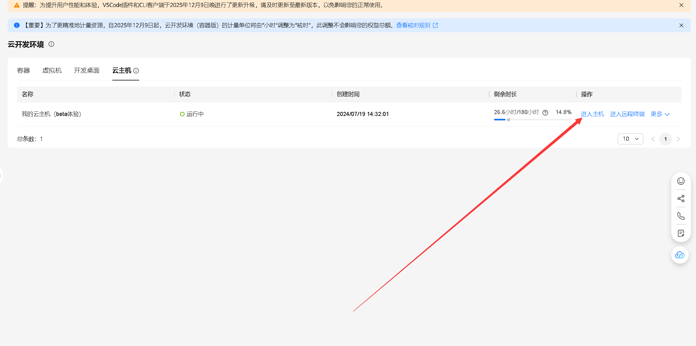Viewport: 696px width, 346px height.
Task: Open 查看核时规则 link in the notice banner
Action: [x=414, y=25]
